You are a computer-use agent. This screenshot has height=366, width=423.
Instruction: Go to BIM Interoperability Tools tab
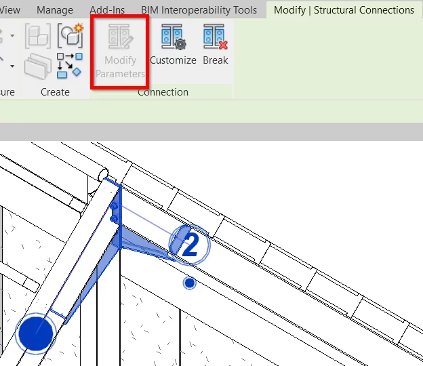tap(199, 10)
